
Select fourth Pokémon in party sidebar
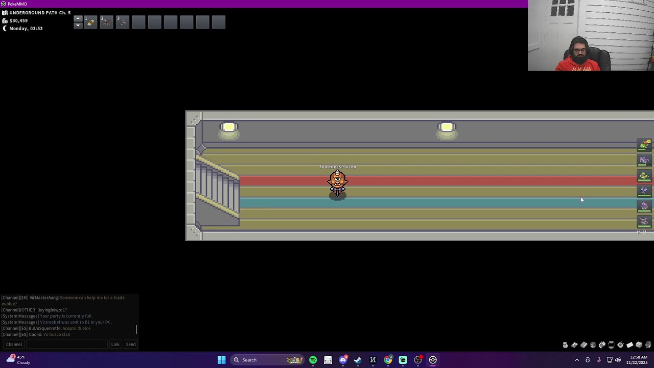click(644, 191)
